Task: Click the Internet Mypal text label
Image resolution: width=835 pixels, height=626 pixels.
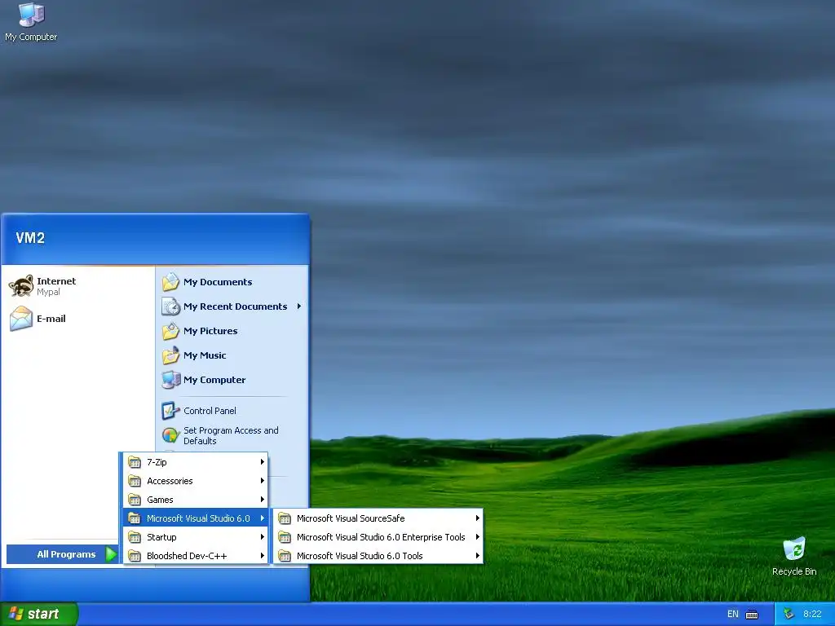Action: tap(56, 286)
